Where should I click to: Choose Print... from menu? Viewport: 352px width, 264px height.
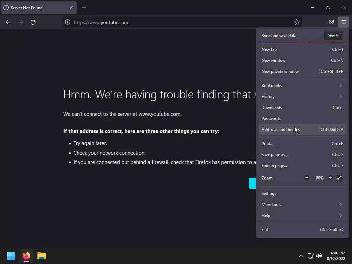302,144
